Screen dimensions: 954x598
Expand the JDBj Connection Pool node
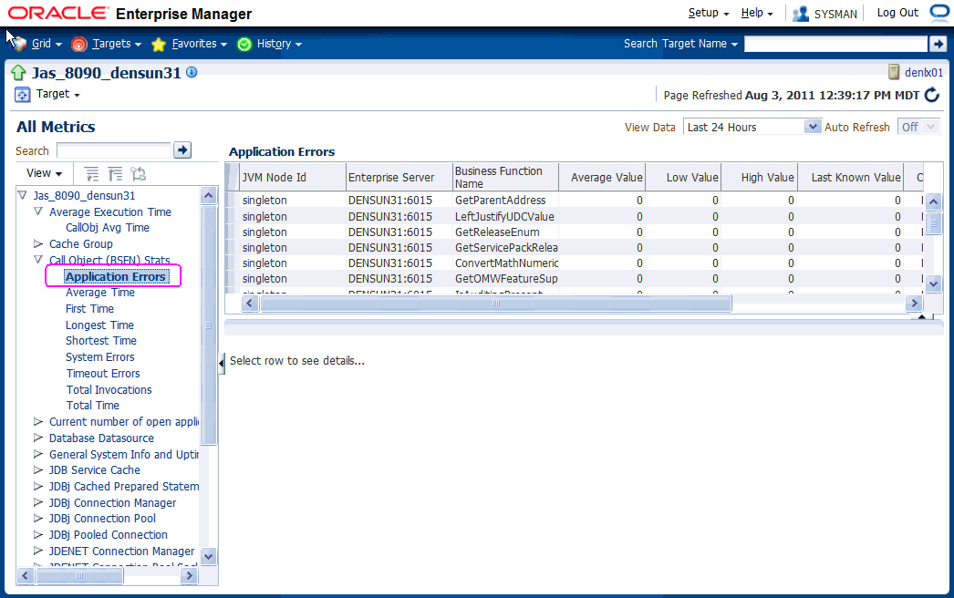coord(38,519)
